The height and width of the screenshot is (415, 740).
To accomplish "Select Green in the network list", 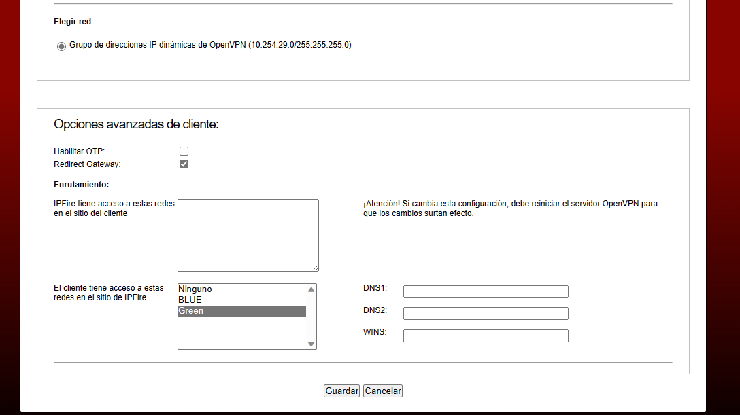I will pos(241,311).
